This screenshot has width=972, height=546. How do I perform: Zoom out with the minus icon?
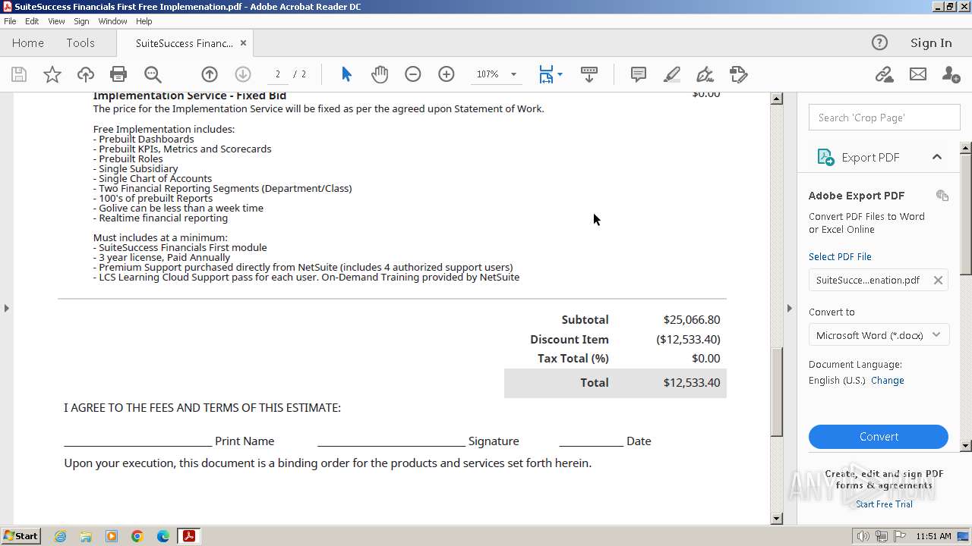(x=413, y=74)
